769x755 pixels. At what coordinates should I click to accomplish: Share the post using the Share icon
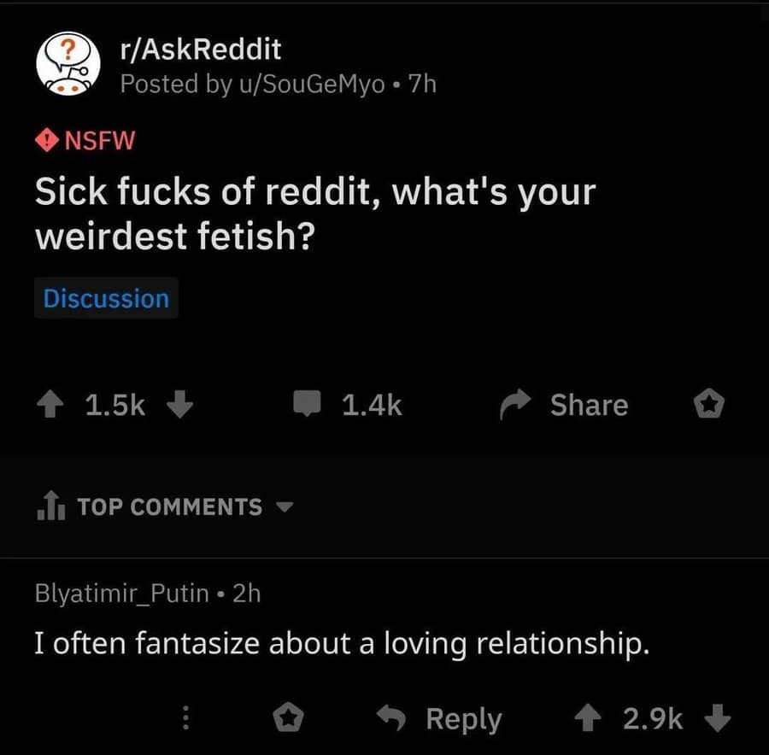(x=514, y=405)
